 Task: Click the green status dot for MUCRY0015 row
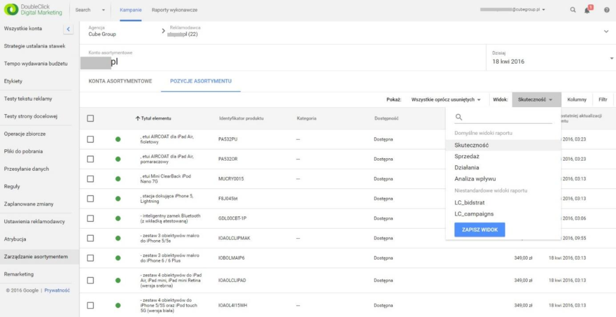pos(118,179)
